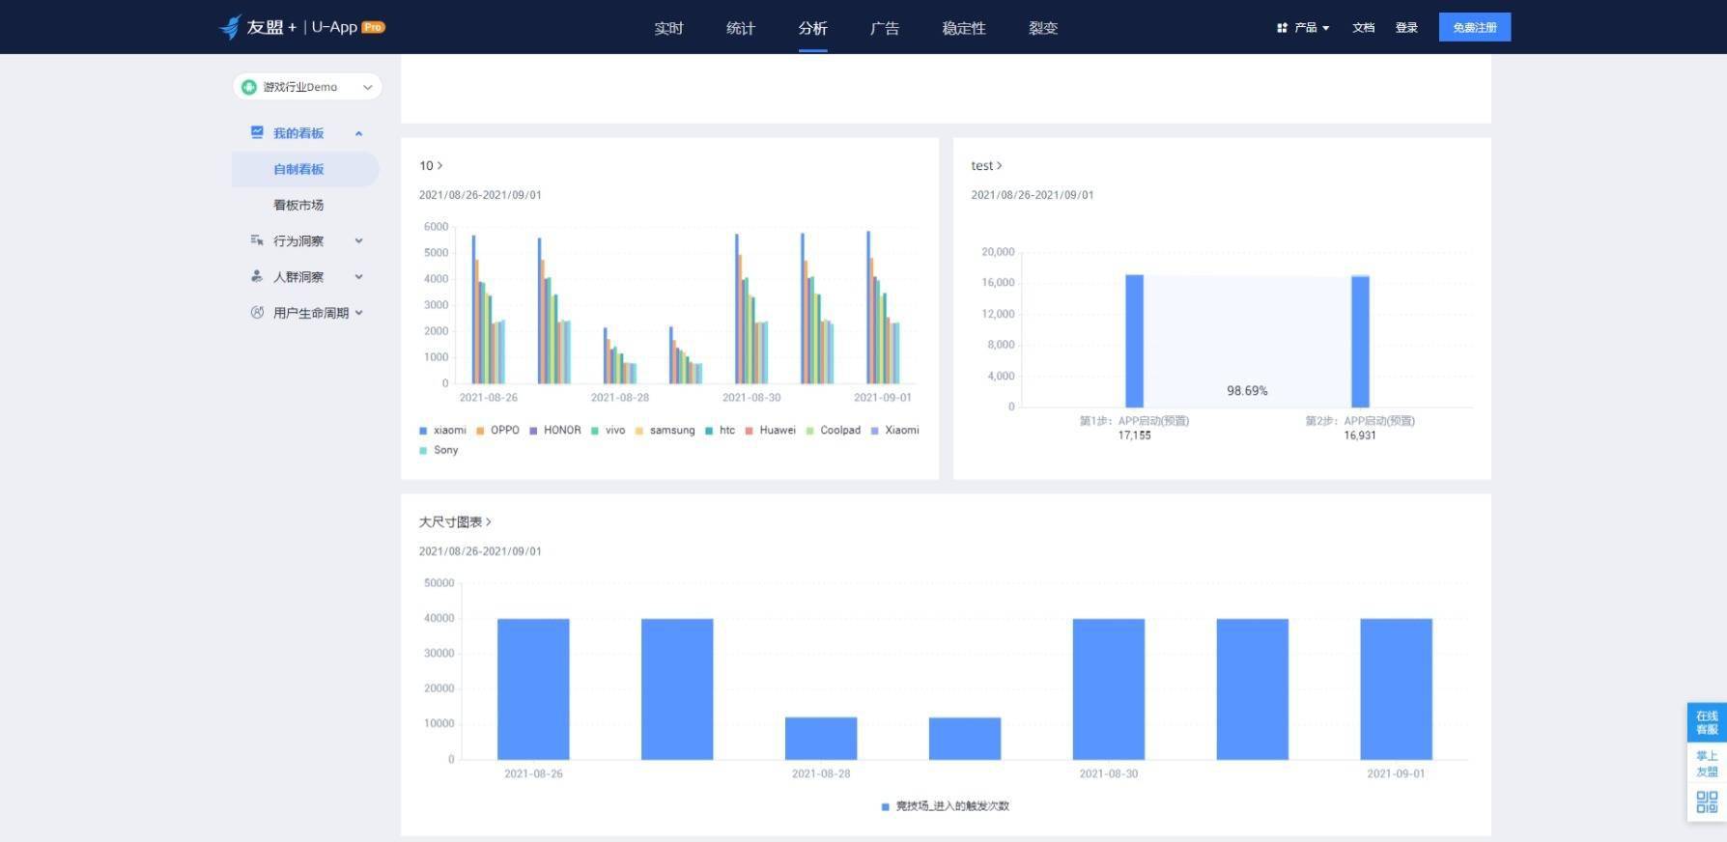
Task: Click the 人群洞察 people icon
Action: pyautogui.click(x=257, y=276)
